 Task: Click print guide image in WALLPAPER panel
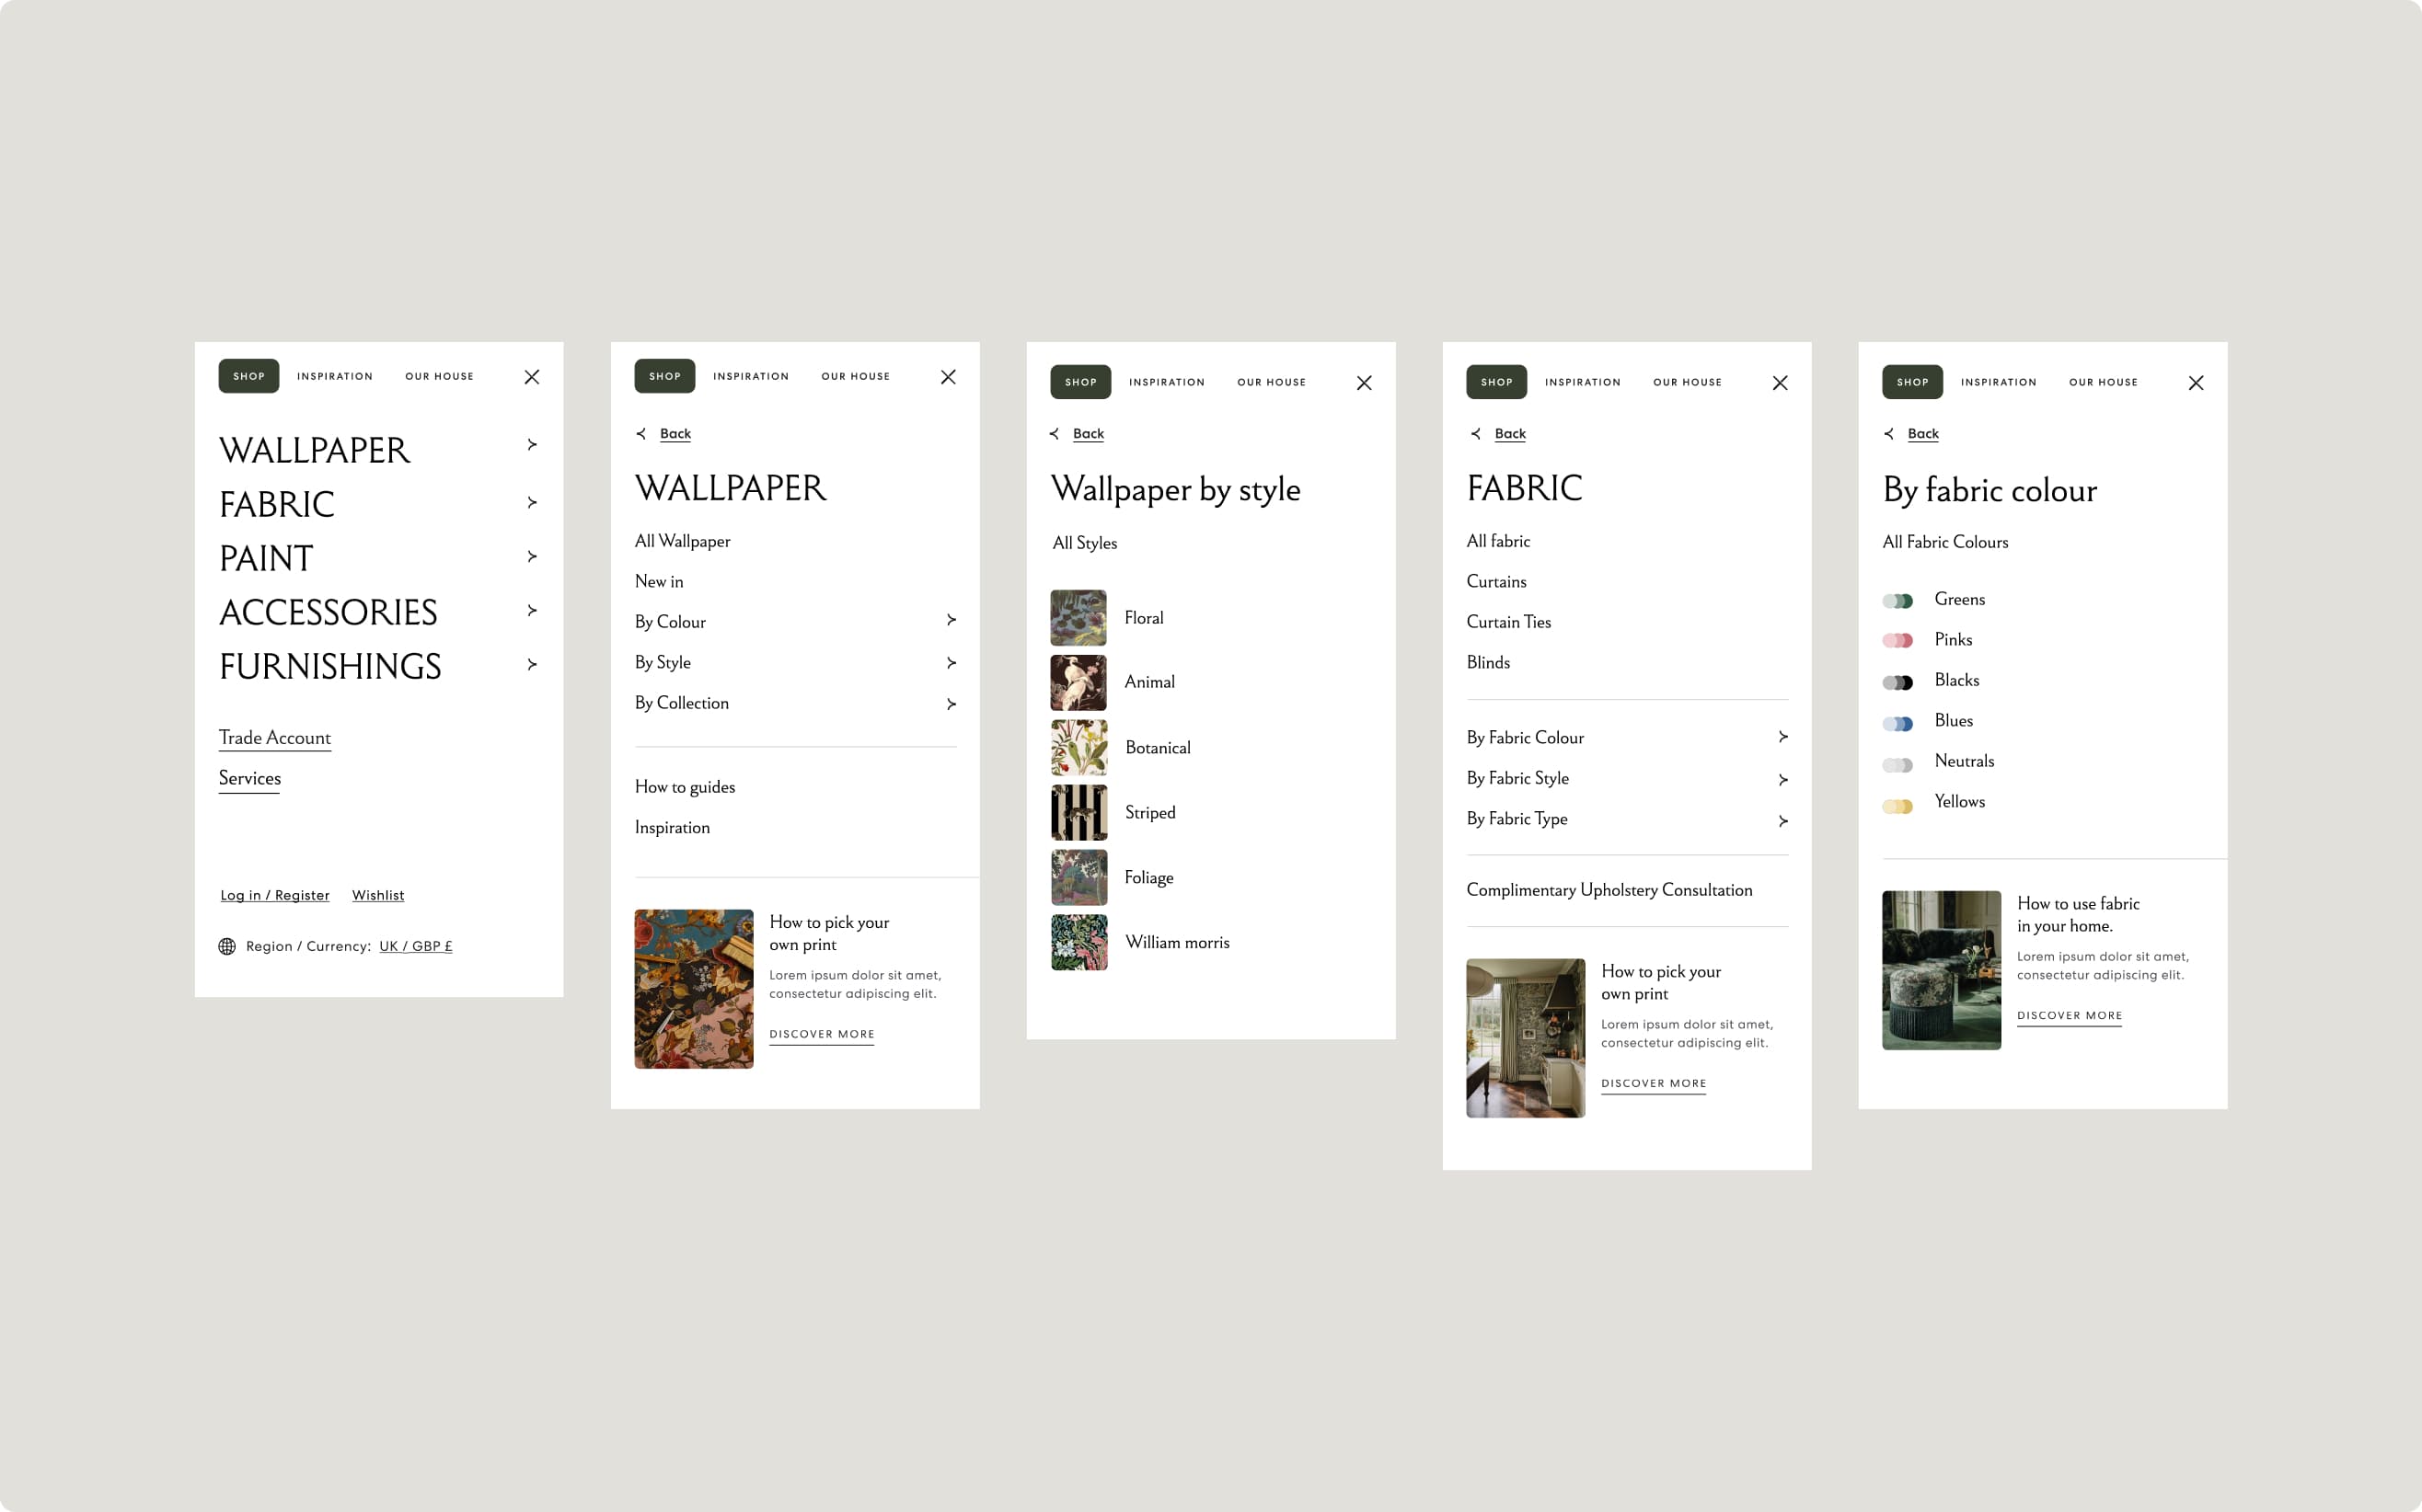pyautogui.click(x=694, y=989)
